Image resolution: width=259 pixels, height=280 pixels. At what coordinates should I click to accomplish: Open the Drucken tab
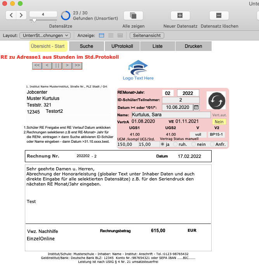[194, 46]
